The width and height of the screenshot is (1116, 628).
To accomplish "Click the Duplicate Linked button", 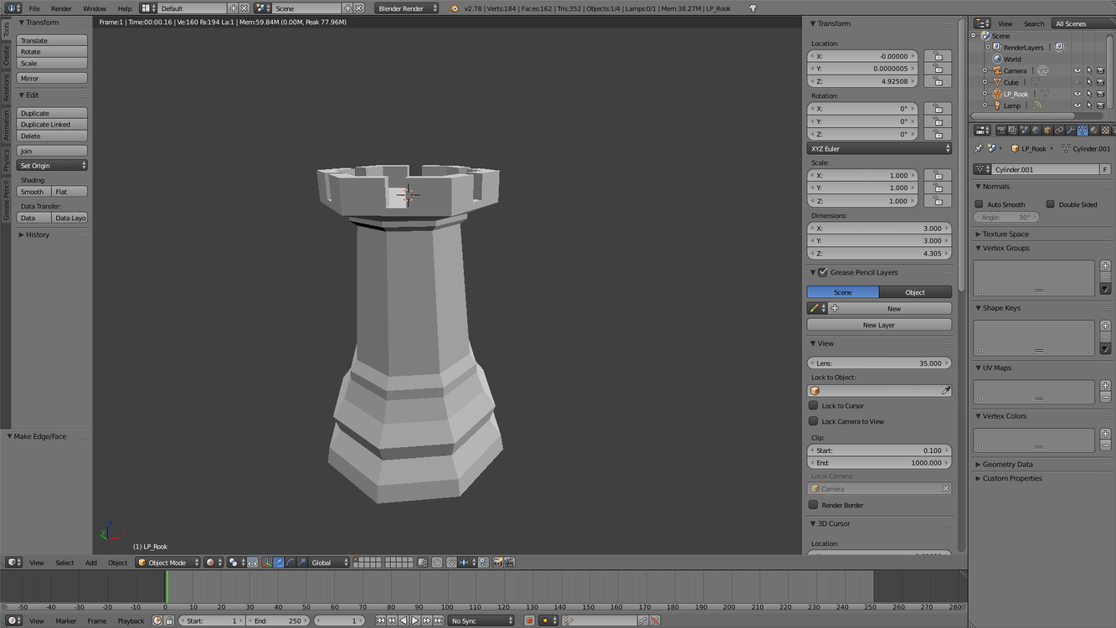I will [x=51, y=125].
